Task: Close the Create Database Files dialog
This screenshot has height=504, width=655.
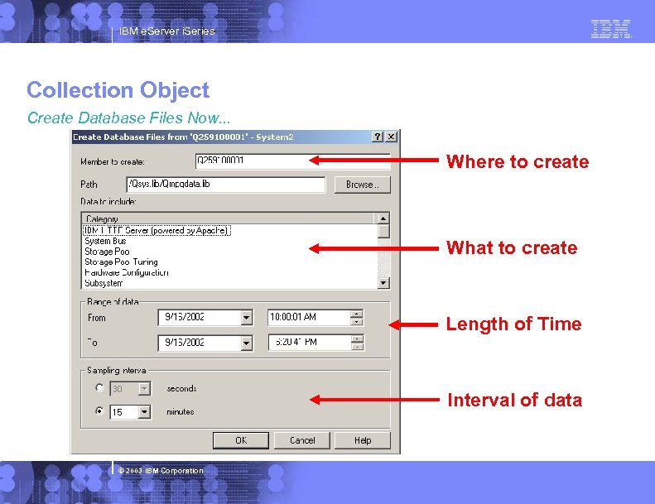Action: coord(391,137)
